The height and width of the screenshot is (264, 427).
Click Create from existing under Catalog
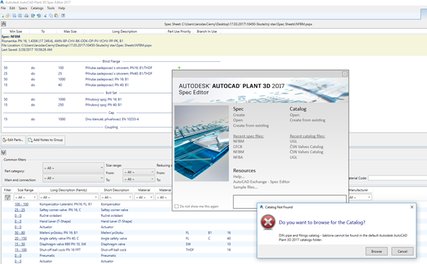coord(308,120)
